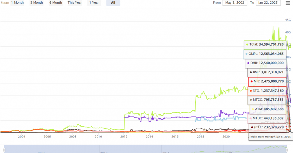Viewport: 293px width, 153px height.
Task: Click the left navigator range handle
Action: tap(4, 150)
